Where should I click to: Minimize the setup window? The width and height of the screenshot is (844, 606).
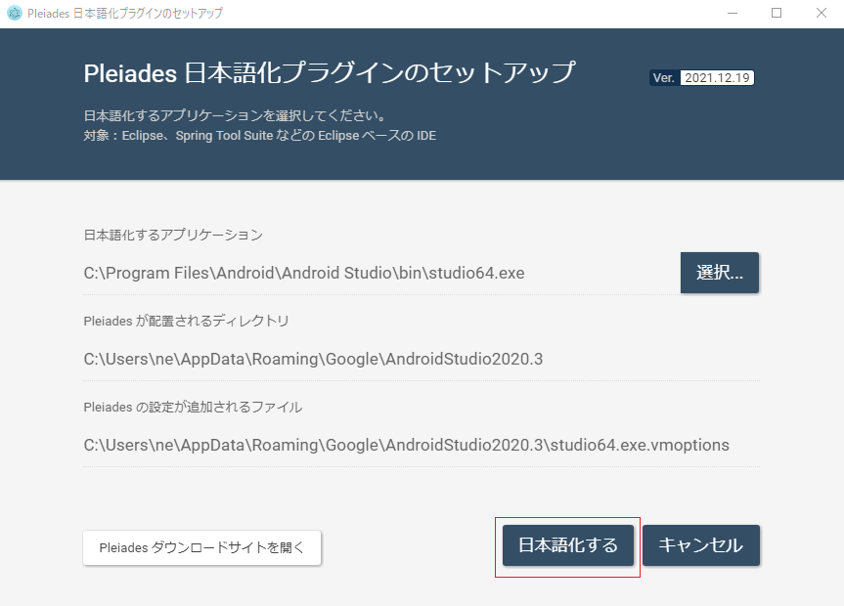[733, 13]
